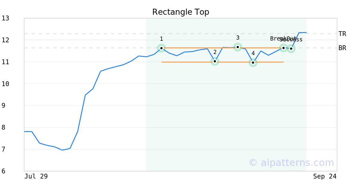Click the 12 value on the price axis
Viewport: 361px width, 189px height.
click(x=5, y=40)
